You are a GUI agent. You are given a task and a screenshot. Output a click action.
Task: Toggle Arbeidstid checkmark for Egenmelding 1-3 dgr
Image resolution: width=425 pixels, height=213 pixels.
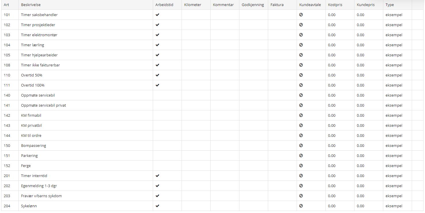pos(157,186)
